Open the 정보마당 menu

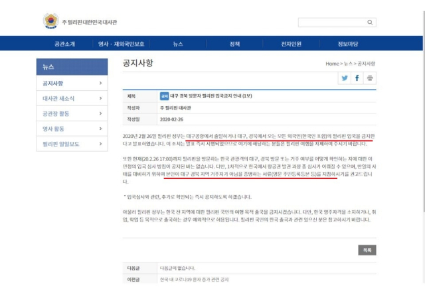[348, 44]
